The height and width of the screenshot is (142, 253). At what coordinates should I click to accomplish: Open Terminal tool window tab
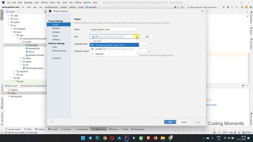pyautogui.click(x=53, y=129)
